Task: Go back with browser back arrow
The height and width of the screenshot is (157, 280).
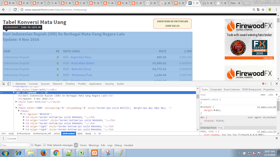Action: [4, 10]
